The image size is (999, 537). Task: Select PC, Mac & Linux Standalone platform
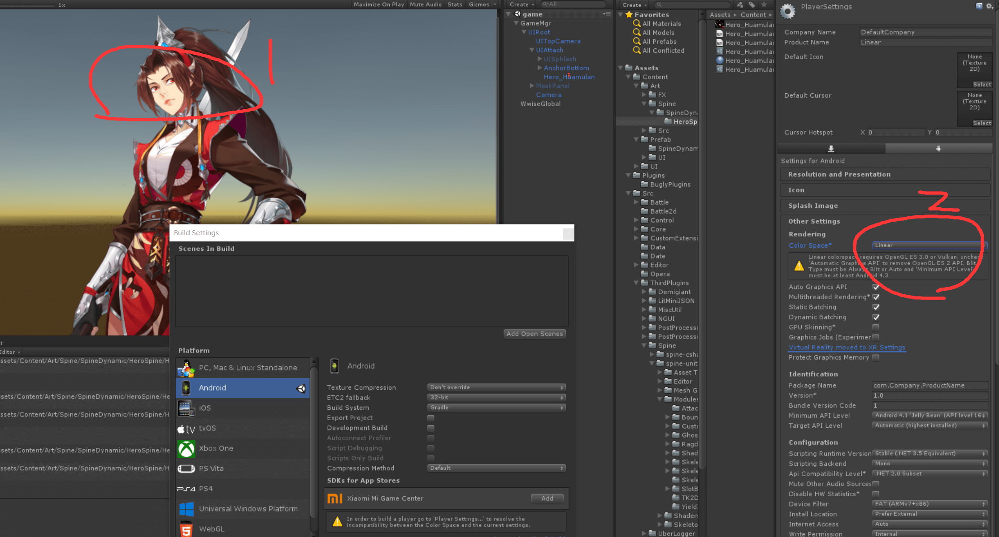tap(243, 368)
